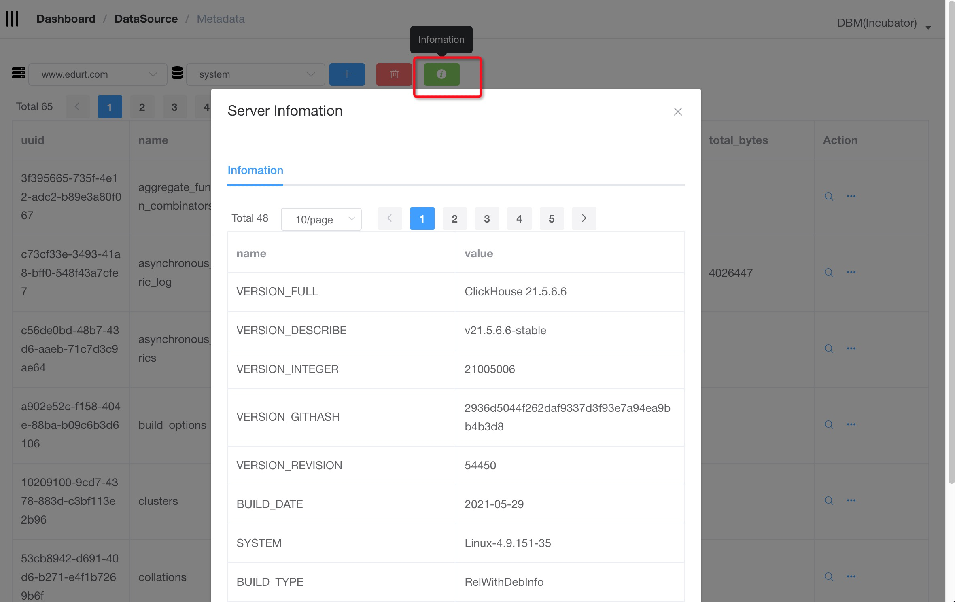Click search icon in clusters row

(828, 500)
